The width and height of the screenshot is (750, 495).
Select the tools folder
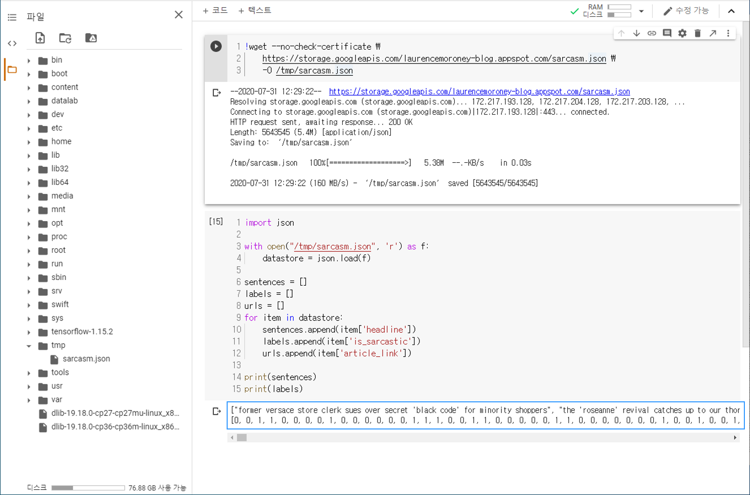tap(60, 373)
